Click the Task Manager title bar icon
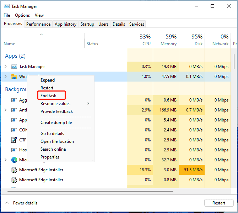The width and height of the screenshot is (238, 213). (x=7, y=6)
